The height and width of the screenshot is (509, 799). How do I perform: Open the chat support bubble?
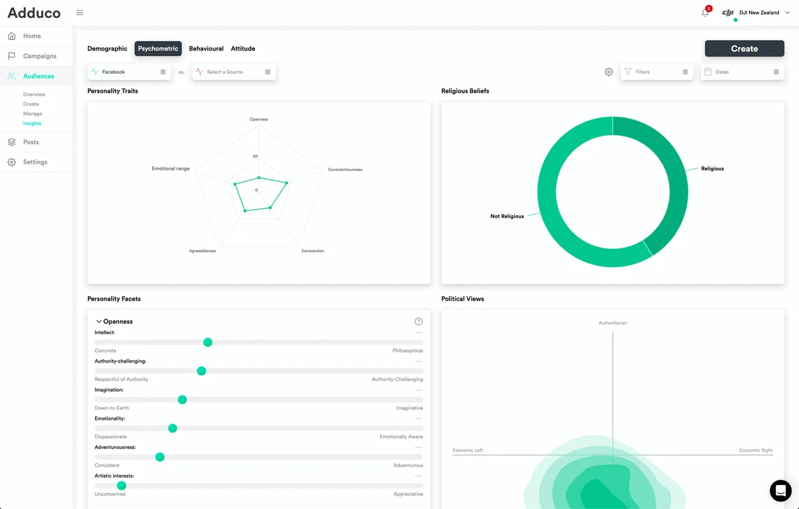tap(780, 490)
